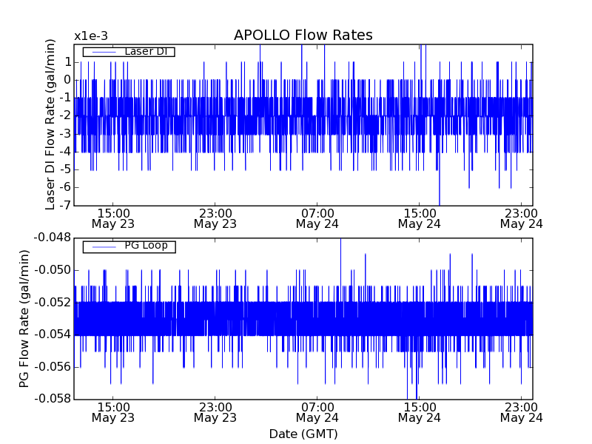The image size is (592, 444).
Task: Click 07:00 May 24 tick under the Laser DI plot
Action: (x=317, y=217)
